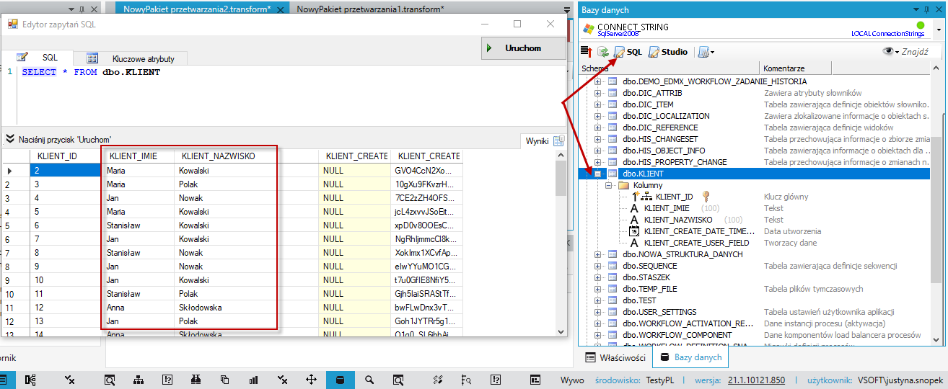Switch to the Bazy danych bottom tab
Viewport: 948px width, 389px height.
691,357
